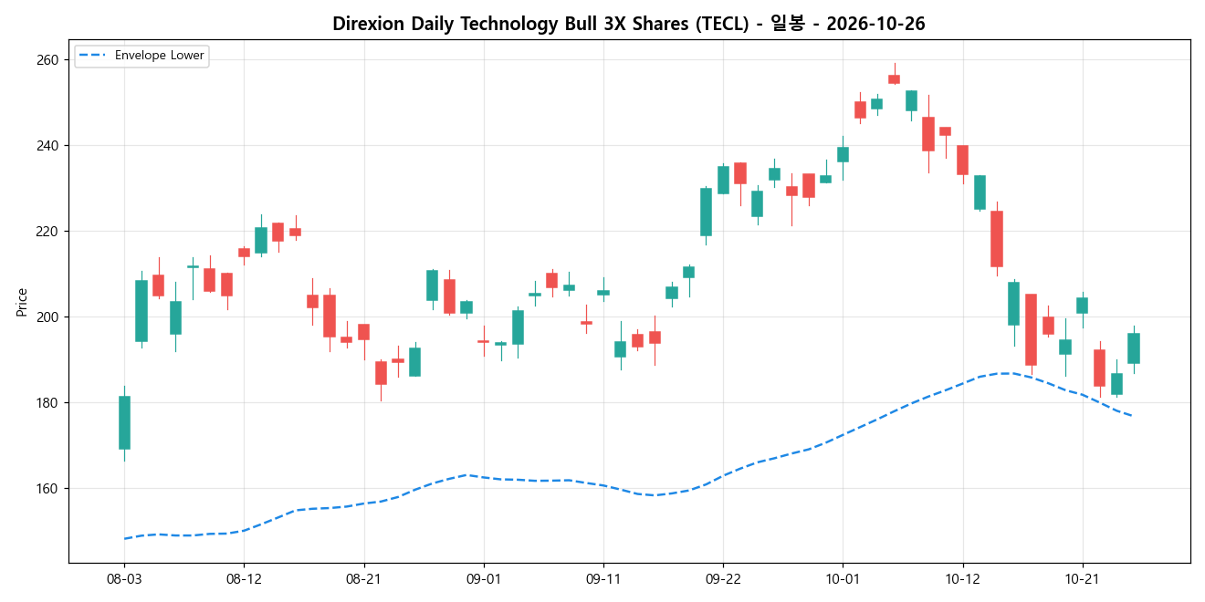Click the 260 y-axis tick label
1205x602 pixels.
(x=47, y=60)
